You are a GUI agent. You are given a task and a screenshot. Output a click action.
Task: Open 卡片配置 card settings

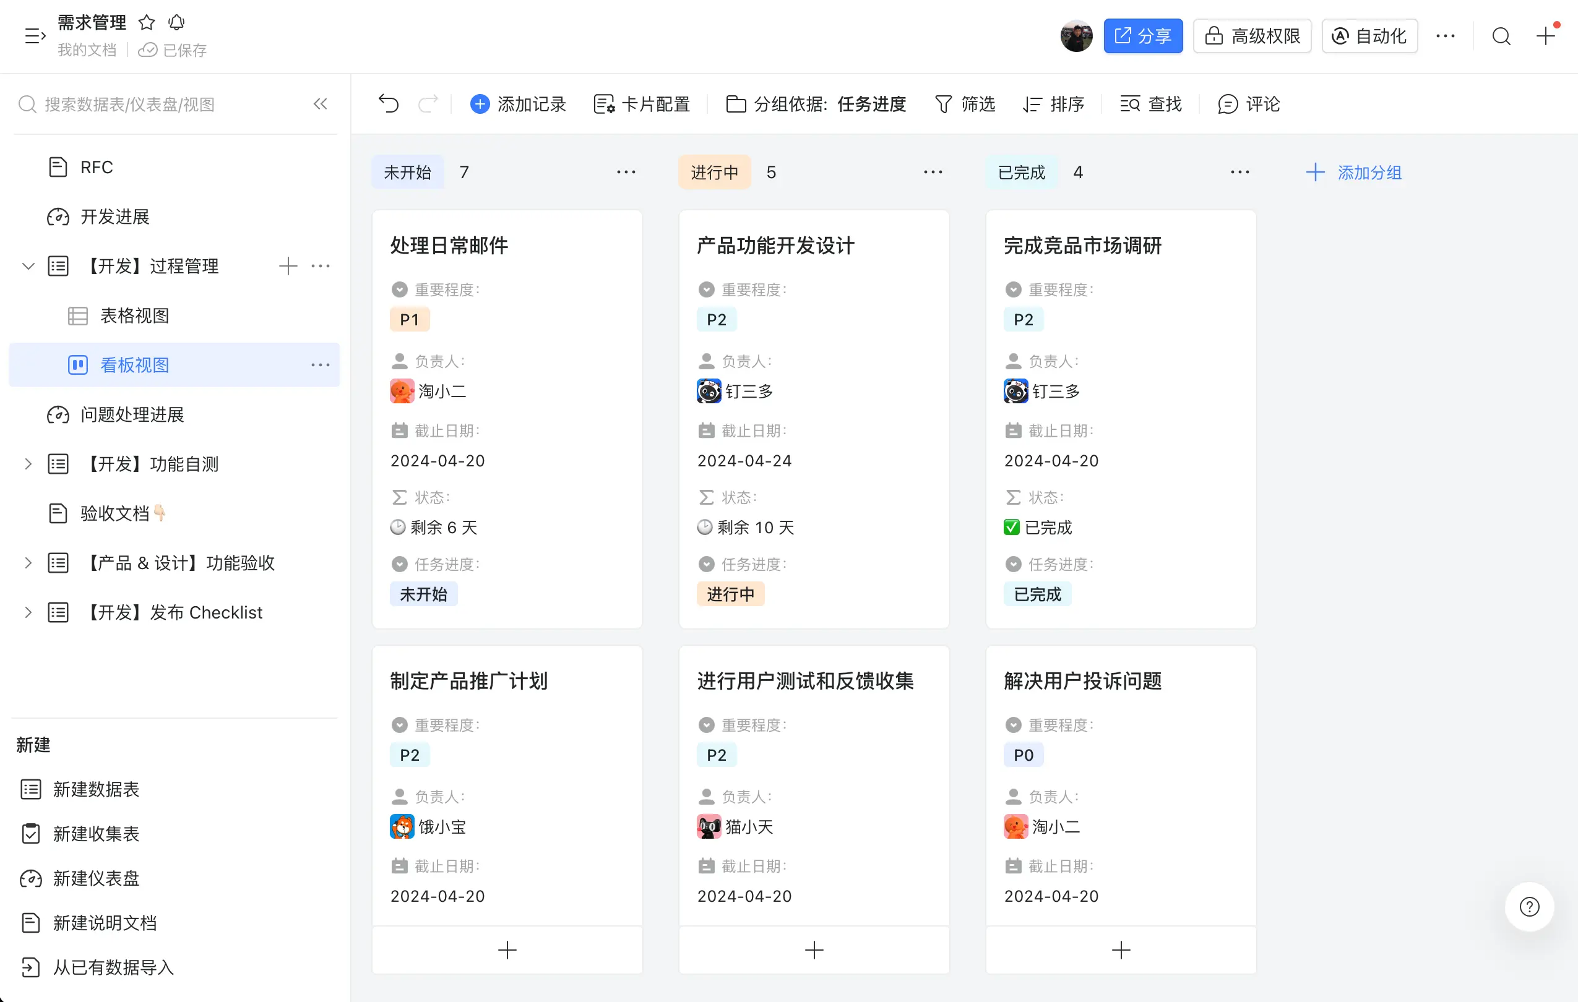(x=642, y=104)
